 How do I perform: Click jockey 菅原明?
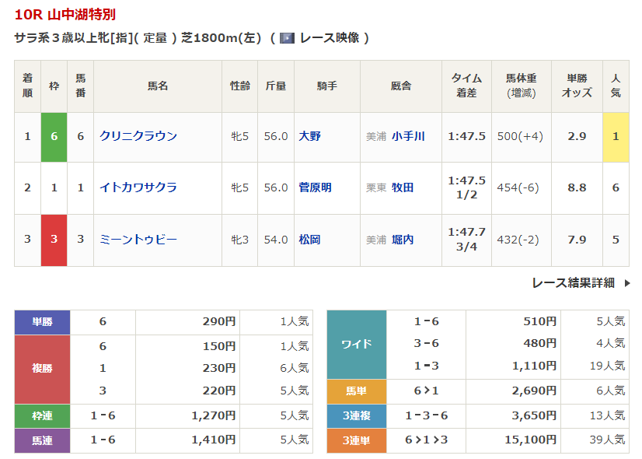315,187
